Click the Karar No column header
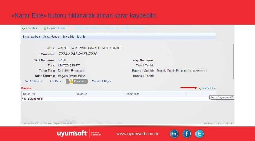The width and height of the screenshot is (255, 141). (100, 94)
